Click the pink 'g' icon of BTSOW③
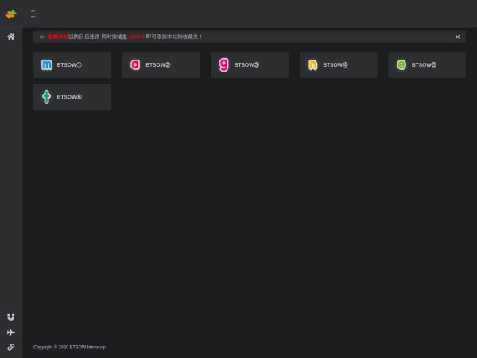 point(223,65)
